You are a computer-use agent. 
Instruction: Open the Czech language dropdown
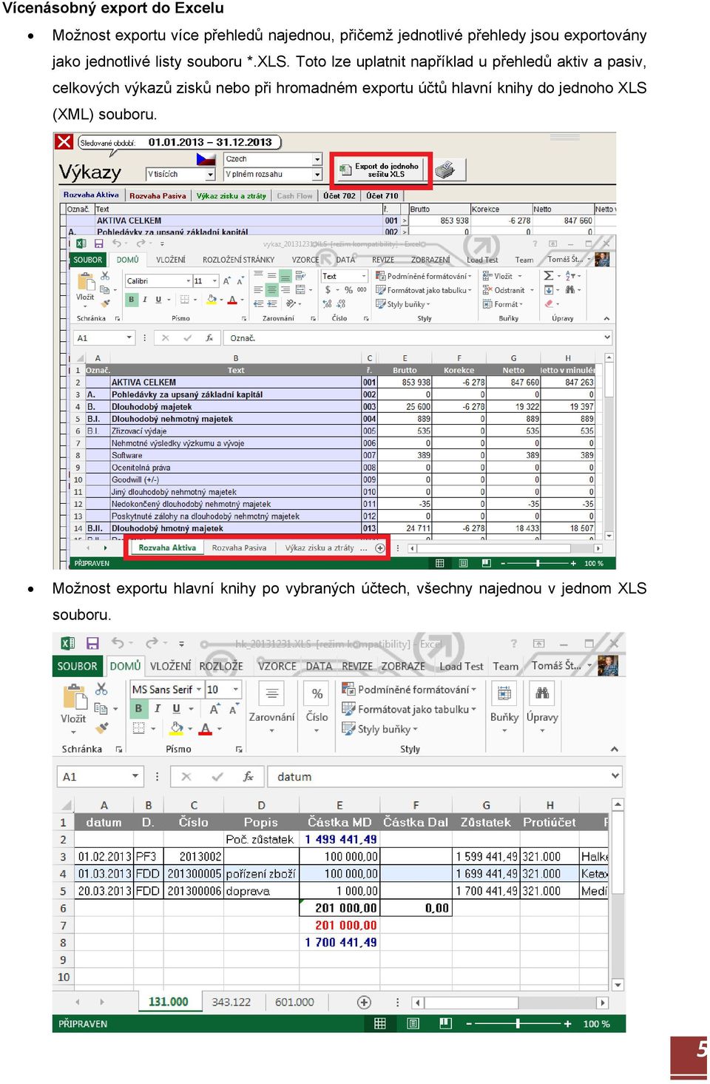[317, 159]
